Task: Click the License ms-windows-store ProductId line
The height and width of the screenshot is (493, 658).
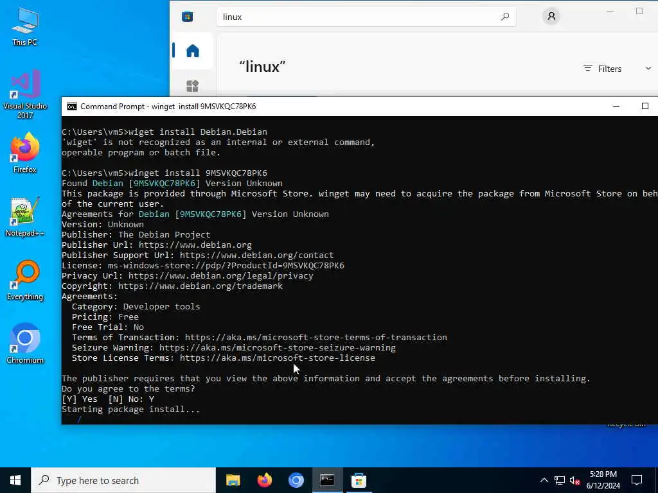Action: pyautogui.click(x=202, y=265)
